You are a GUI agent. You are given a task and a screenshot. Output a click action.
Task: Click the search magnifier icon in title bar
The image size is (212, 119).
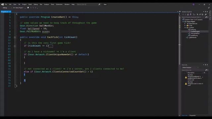(x=99, y=4)
